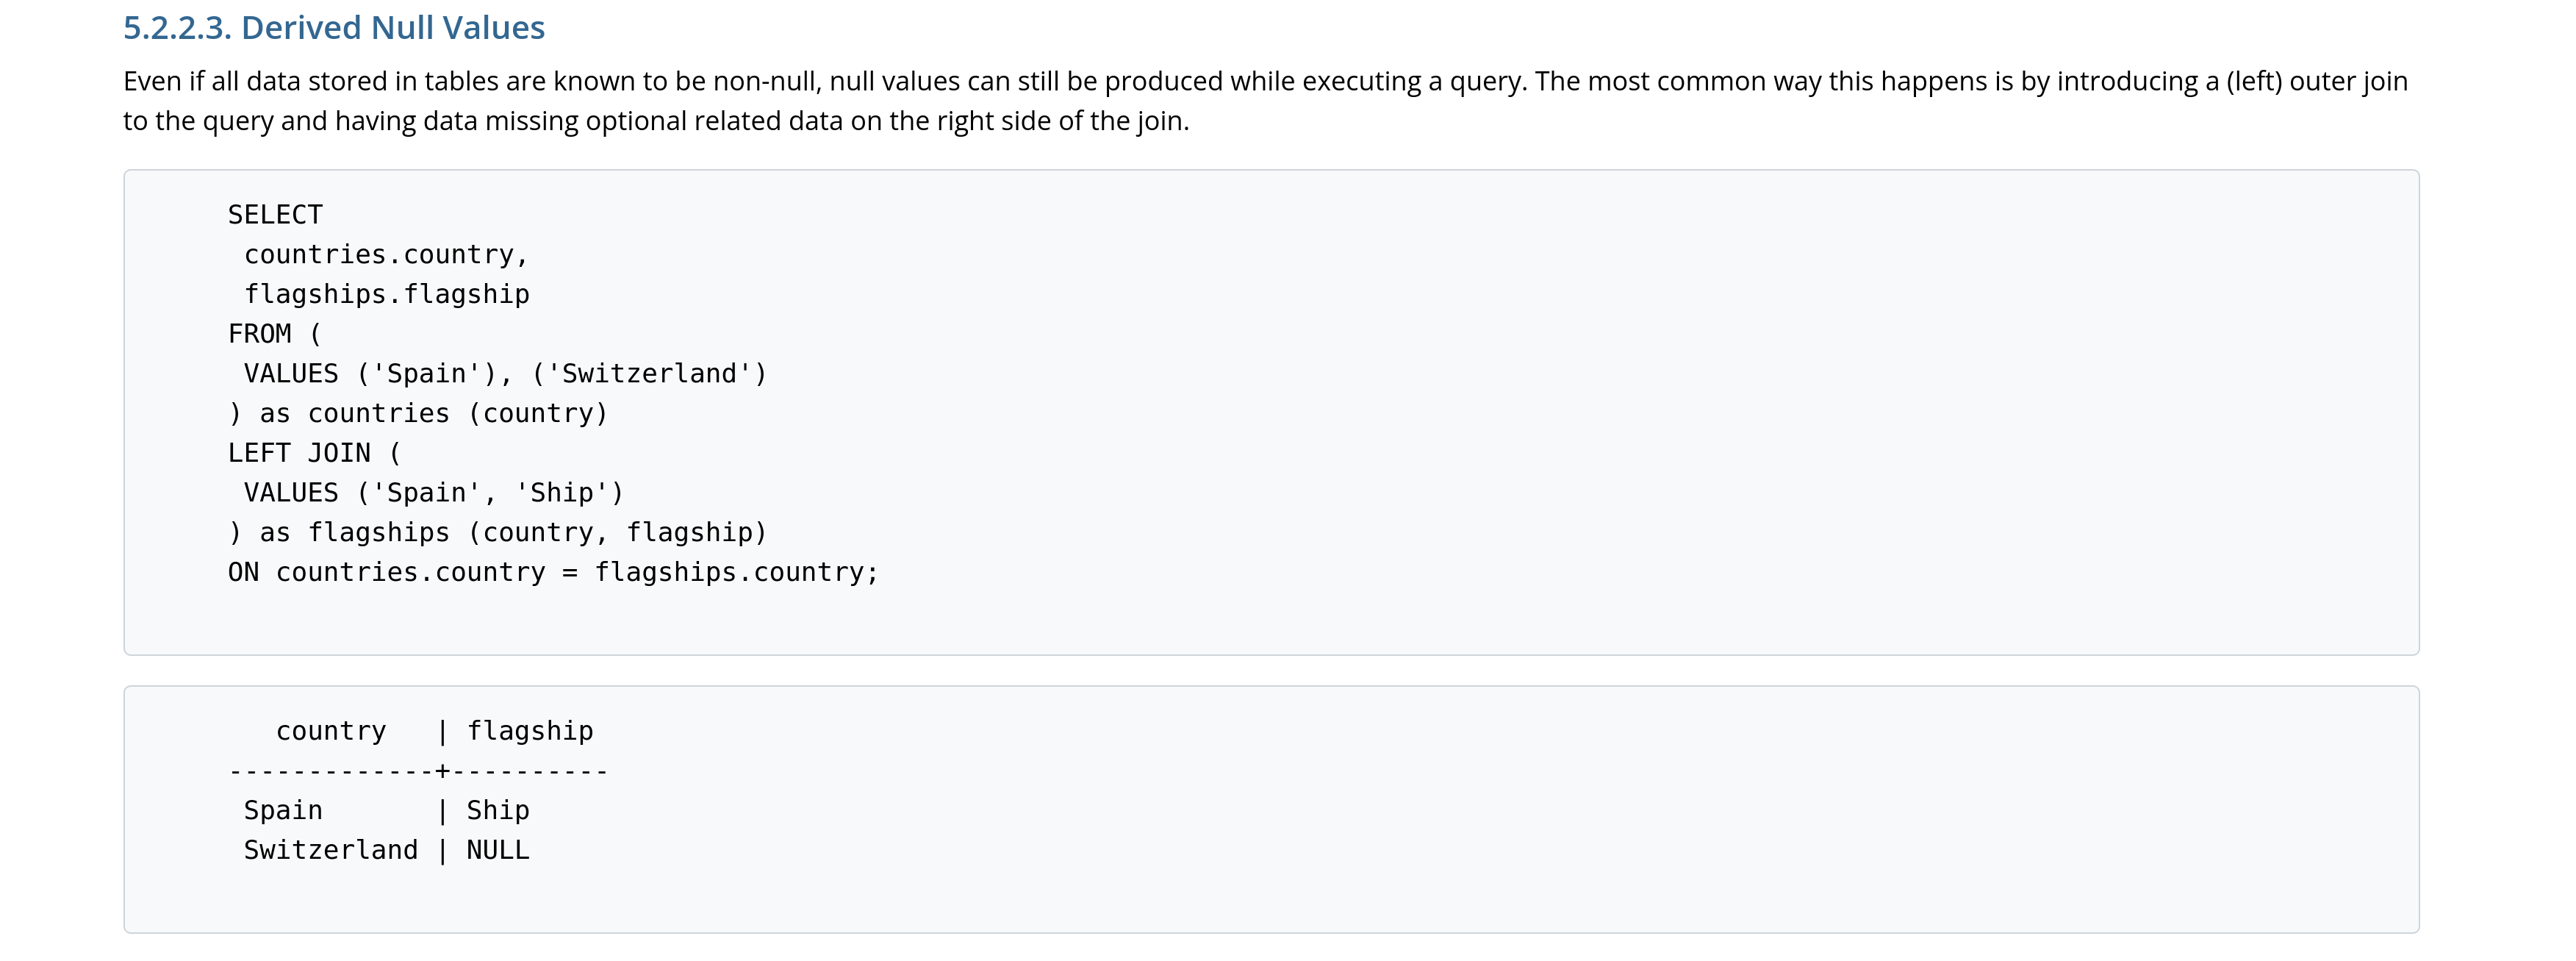The width and height of the screenshot is (2576, 961).
Task: Click the "Ship" value in the result table
Action: [x=498, y=811]
